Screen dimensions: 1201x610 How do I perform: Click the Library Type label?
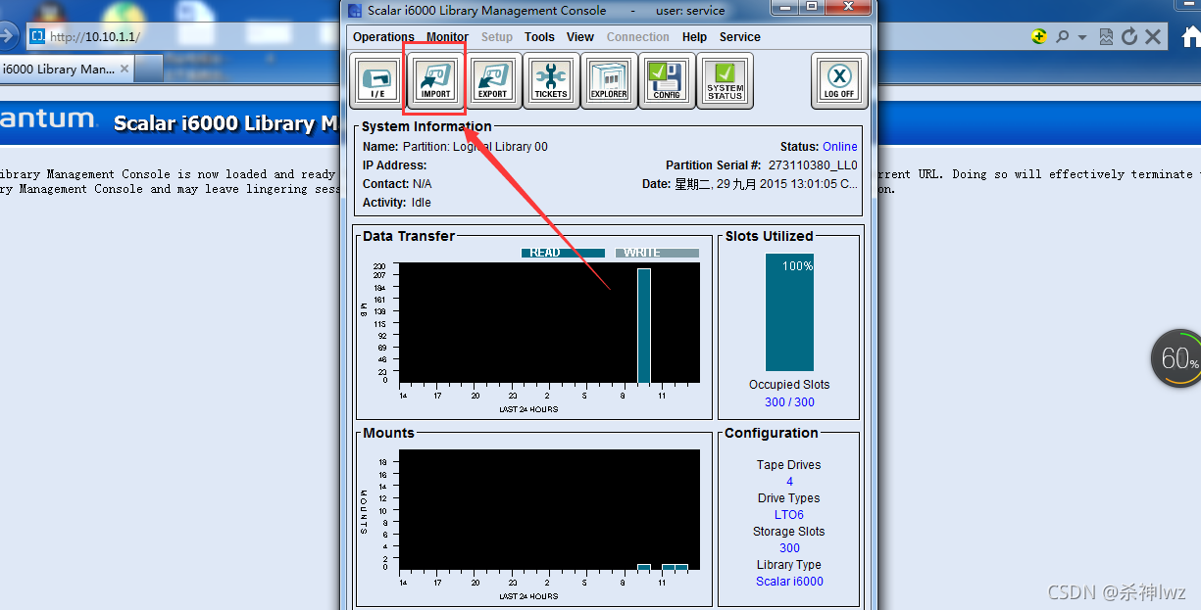point(789,565)
